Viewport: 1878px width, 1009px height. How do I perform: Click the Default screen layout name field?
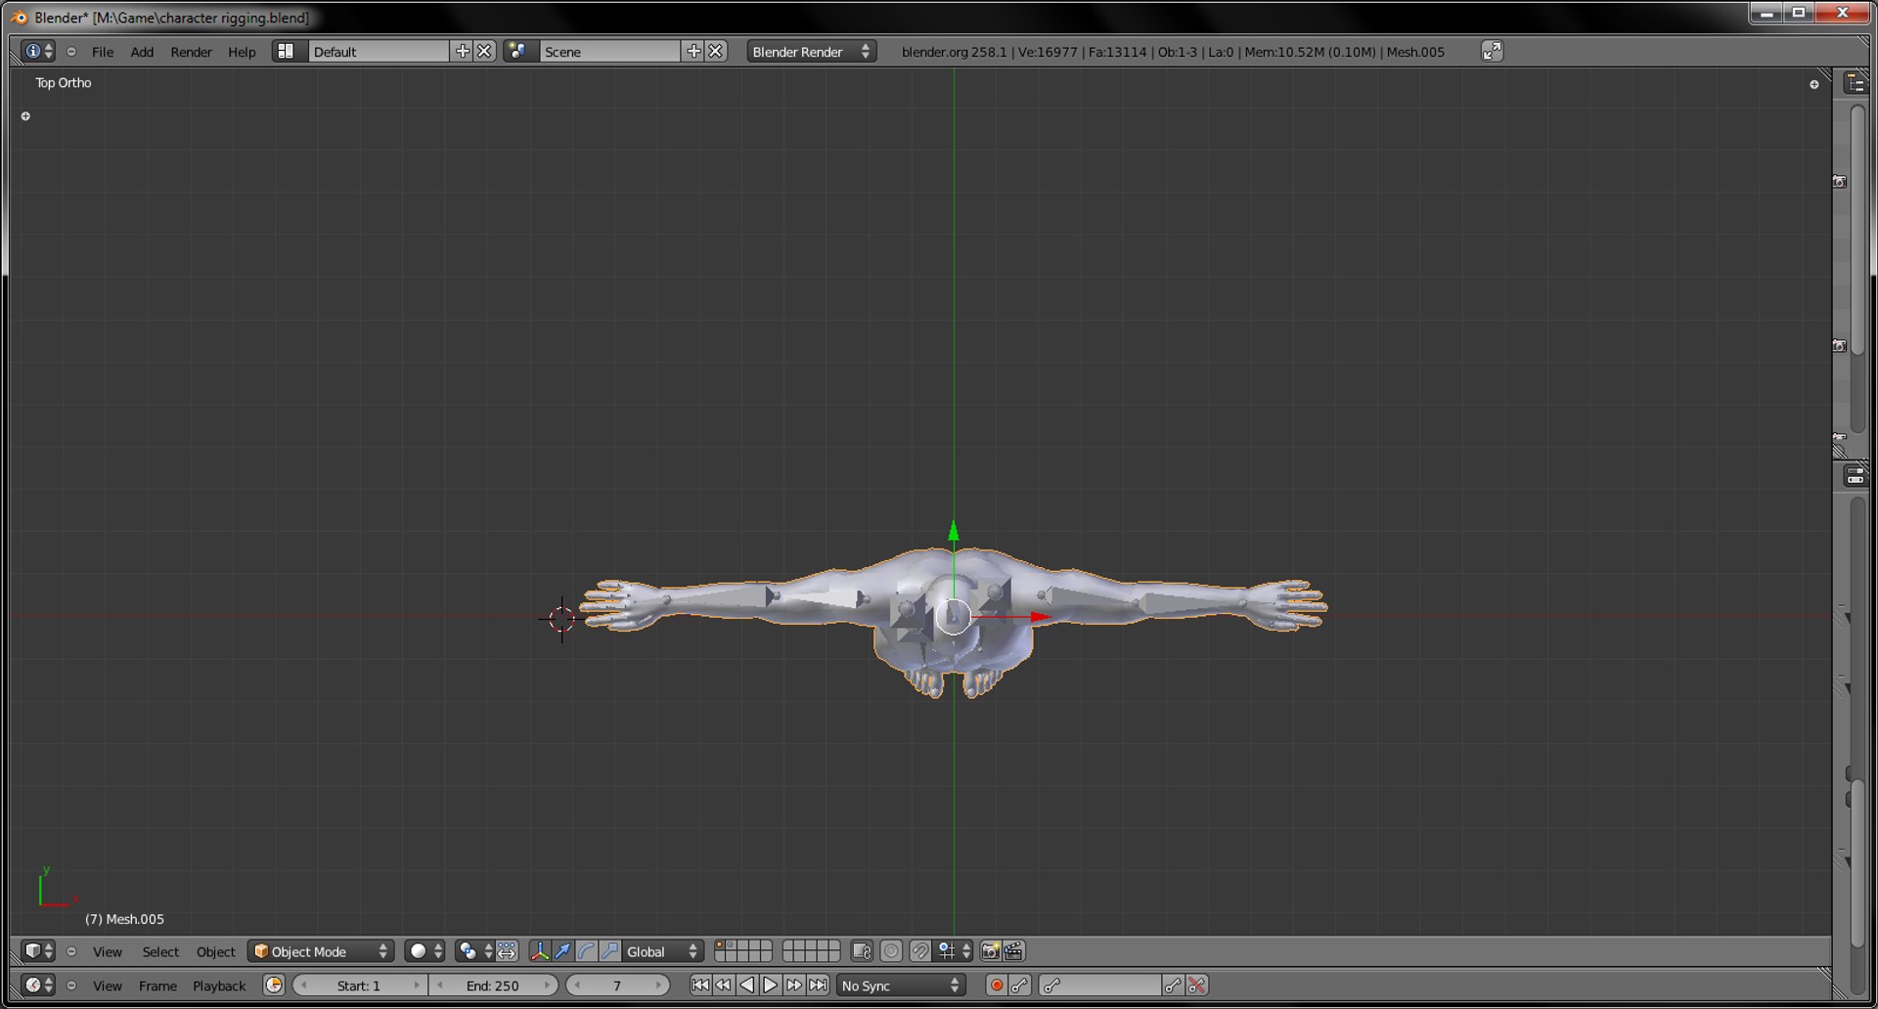tap(378, 52)
